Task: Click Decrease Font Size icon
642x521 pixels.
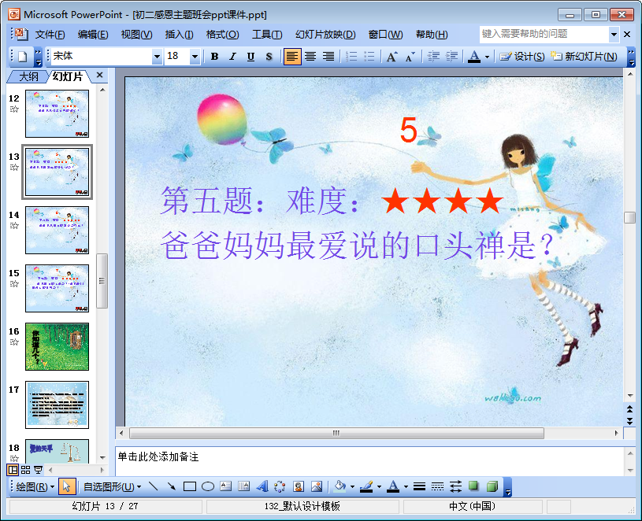Action: (x=410, y=57)
